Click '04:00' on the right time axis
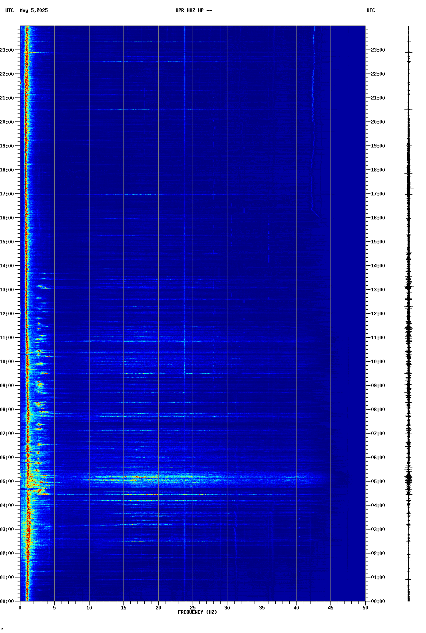The height and width of the screenshot is (633, 426). [378, 506]
